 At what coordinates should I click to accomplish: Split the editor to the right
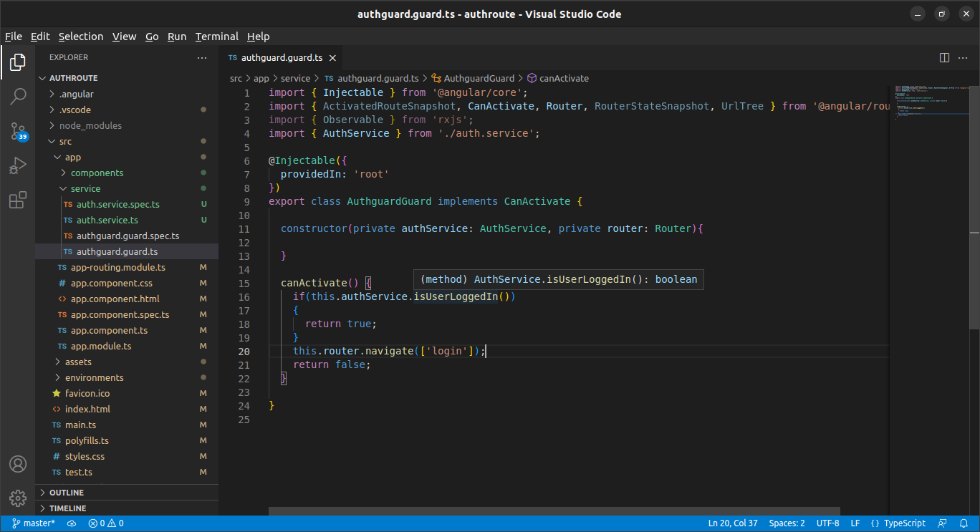tap(944, 57)
